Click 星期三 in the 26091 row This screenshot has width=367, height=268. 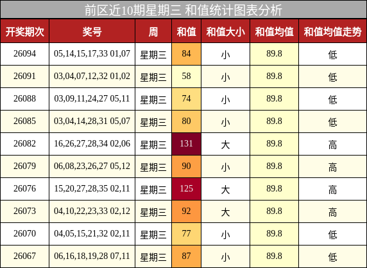[153, 77]
